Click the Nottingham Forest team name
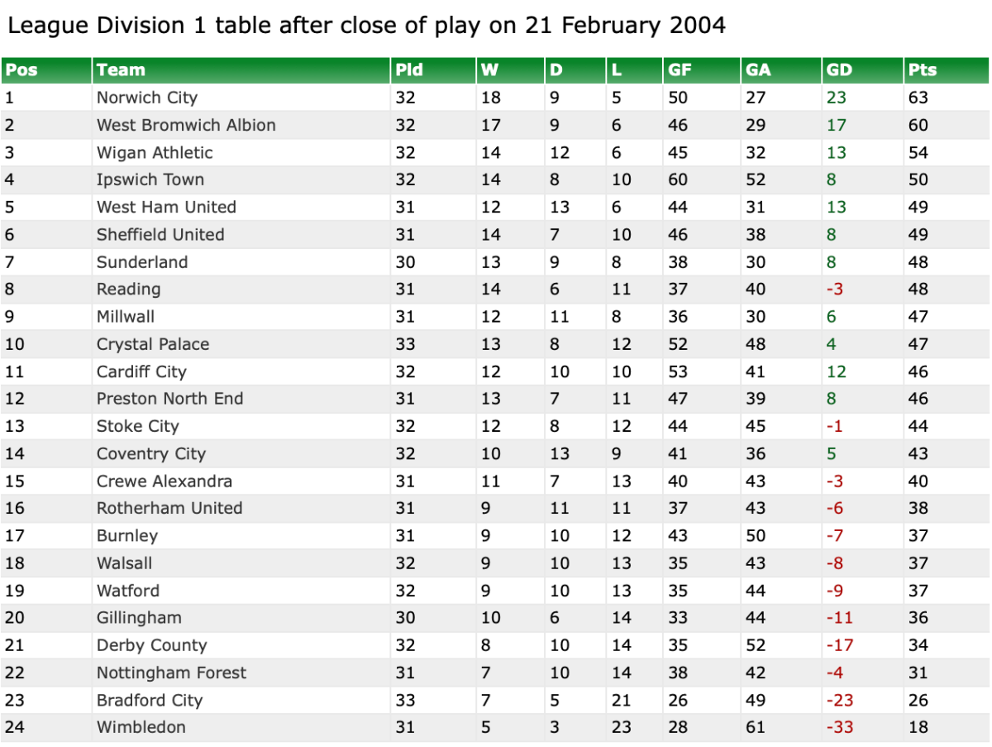The height and width of the screenshot is (747, 992). 171,673
